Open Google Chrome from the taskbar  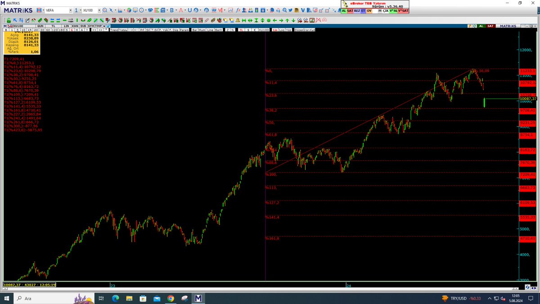(170, 298)
